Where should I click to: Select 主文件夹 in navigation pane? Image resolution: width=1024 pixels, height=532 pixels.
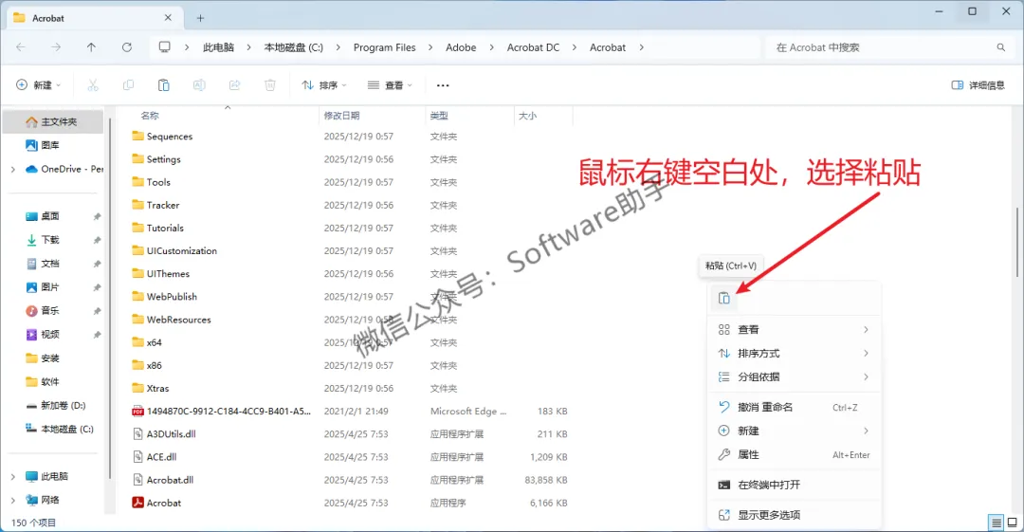point(53,121)
